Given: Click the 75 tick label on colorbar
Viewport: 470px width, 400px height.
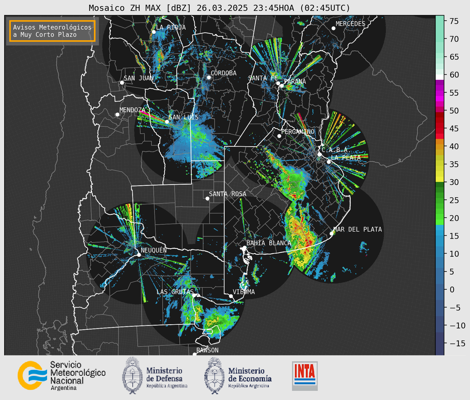Looking at the screenshot, I should [454, 21].
